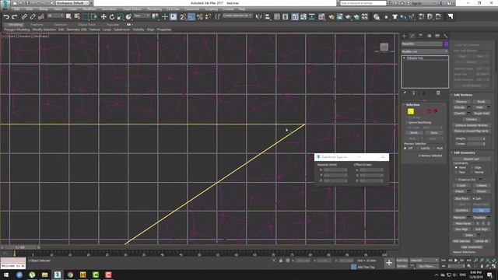Toggle the Percent Snap icon
This screenshot has width=498, height=280.
pos(199,16)
